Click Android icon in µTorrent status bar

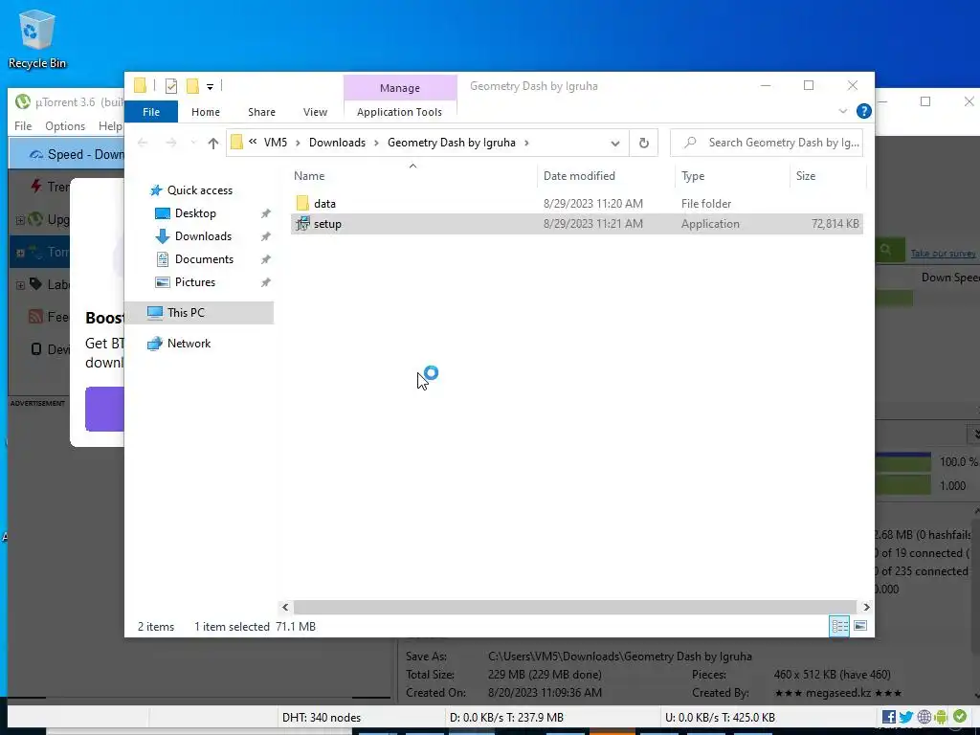[942, 717]
